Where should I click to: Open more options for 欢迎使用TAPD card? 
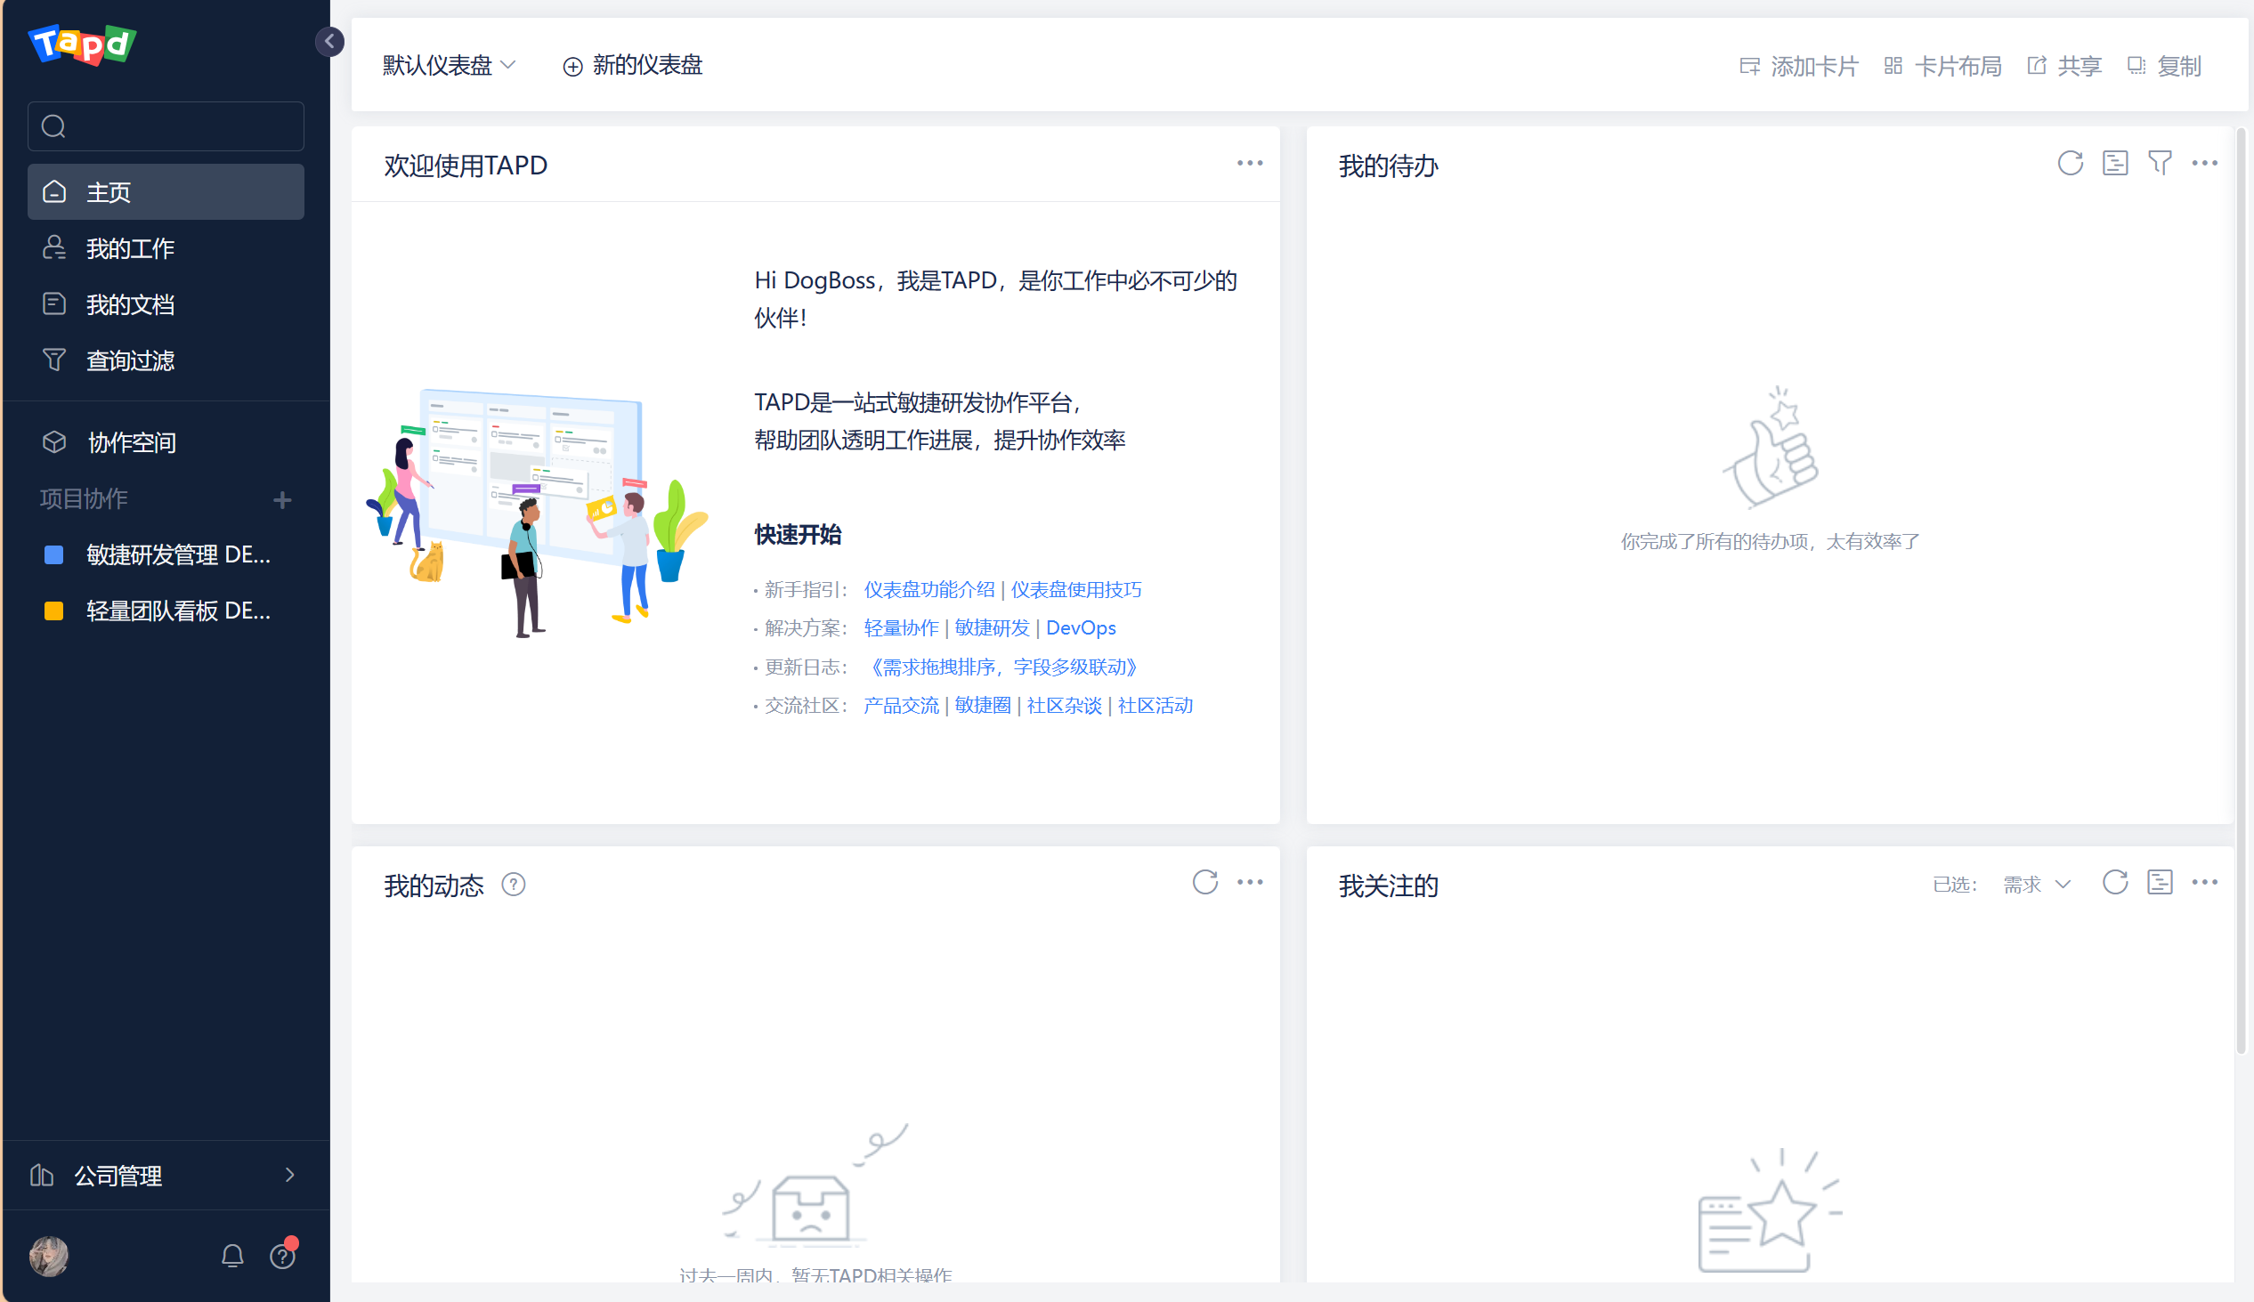point(1250,164)
